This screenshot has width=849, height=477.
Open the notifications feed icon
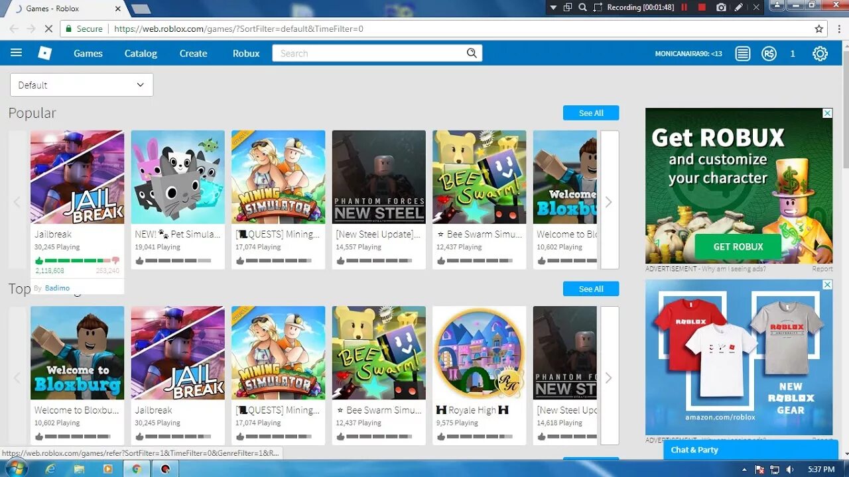743,54
